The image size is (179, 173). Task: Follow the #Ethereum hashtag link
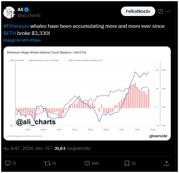pyautogui.click(x=16, y=26)
